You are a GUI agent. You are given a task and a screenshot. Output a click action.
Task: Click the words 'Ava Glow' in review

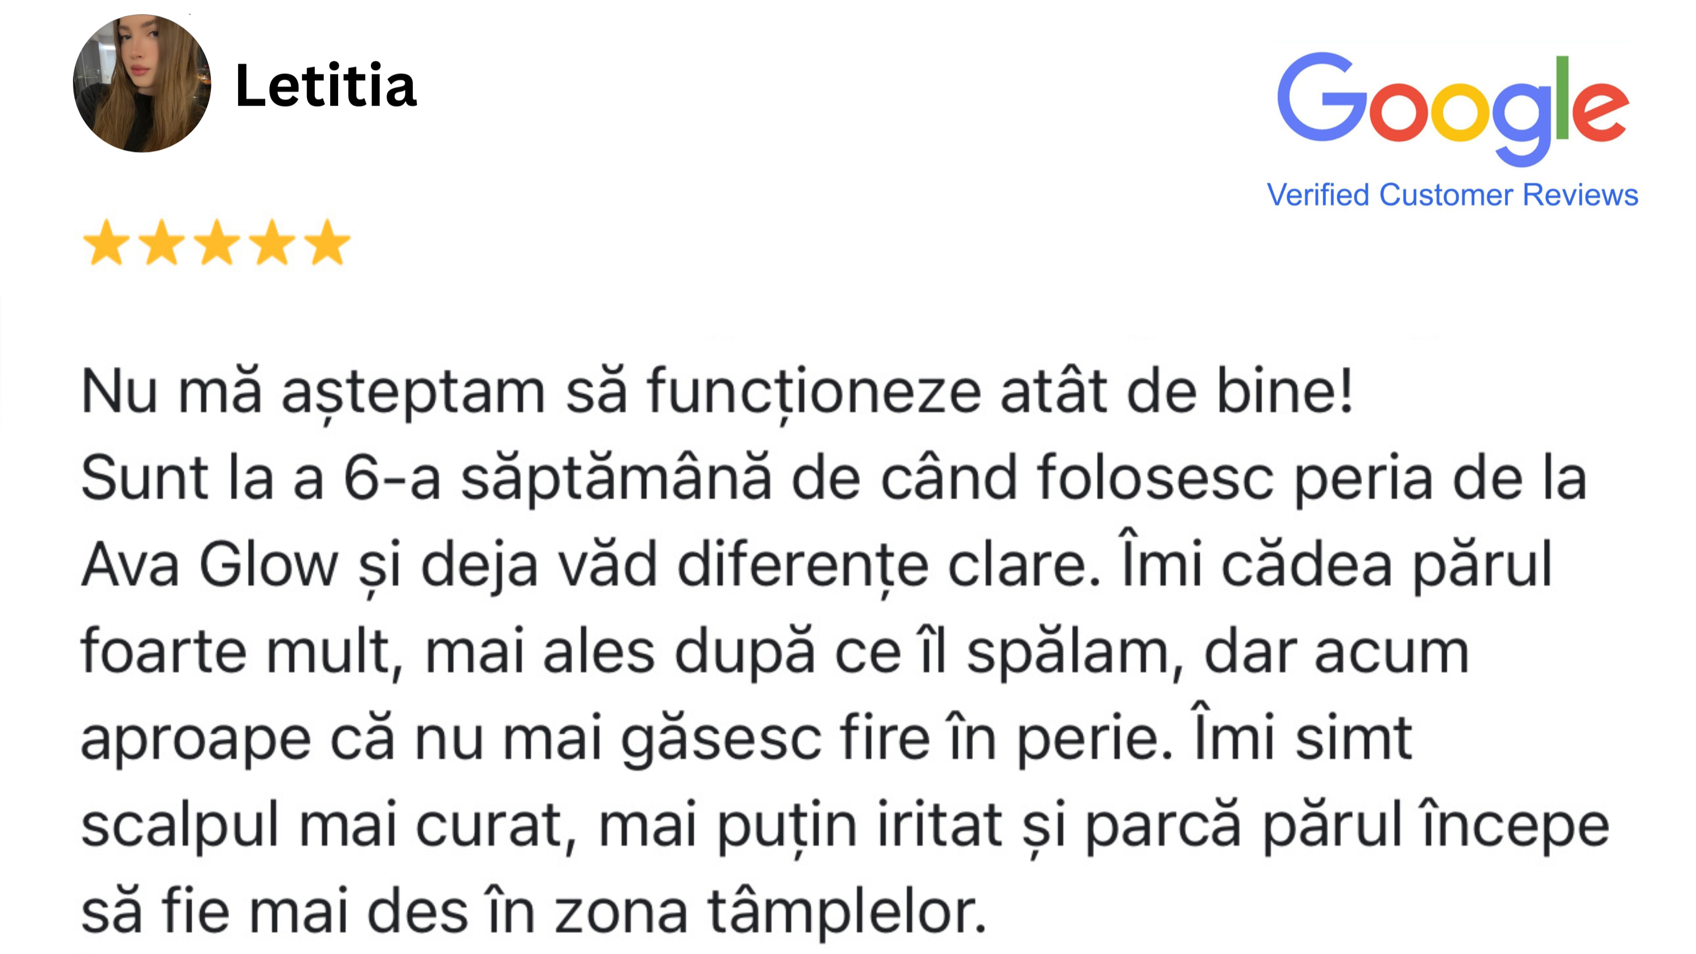coord(209,565)
